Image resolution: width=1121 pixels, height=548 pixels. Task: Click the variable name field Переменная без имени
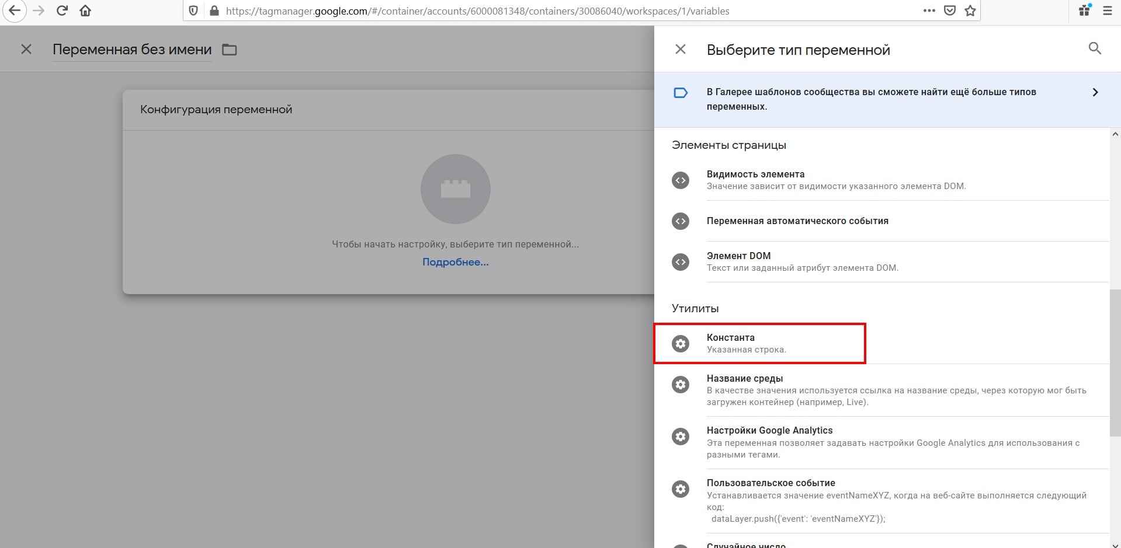click(132, 50)
